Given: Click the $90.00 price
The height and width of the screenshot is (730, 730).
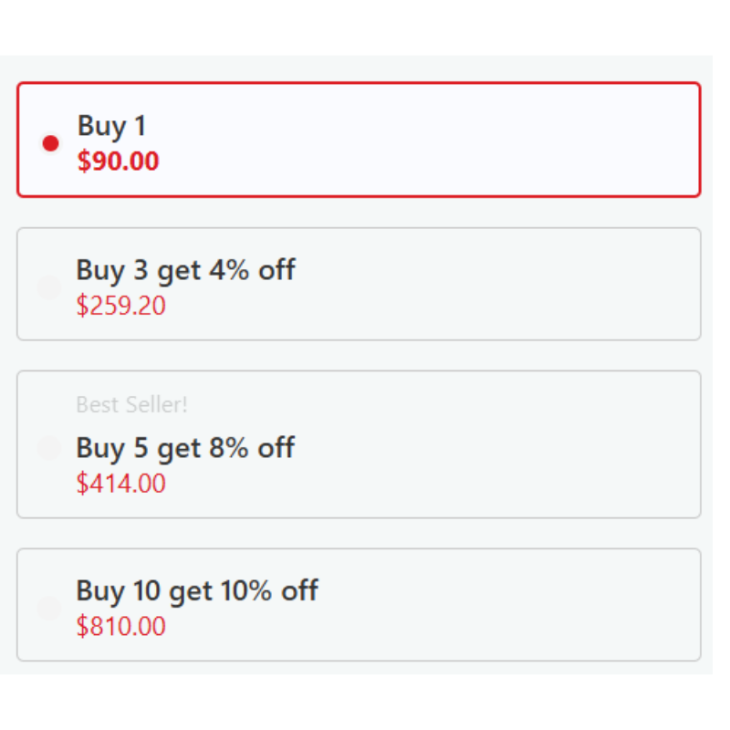Looking at the screenshot, I should [x=119, y=162].
